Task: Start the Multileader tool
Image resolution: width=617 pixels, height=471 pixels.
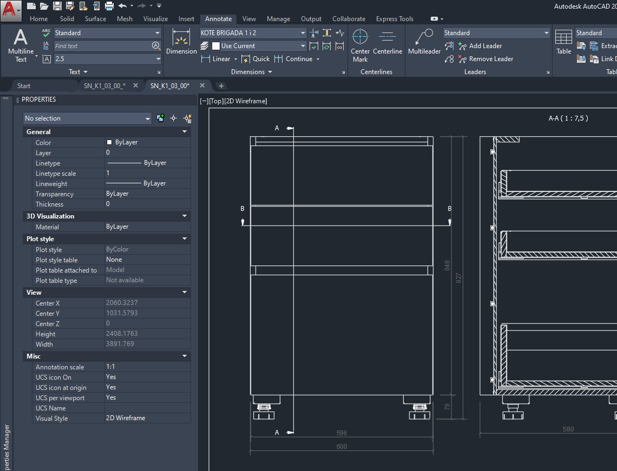Action: tap(424, 41)
